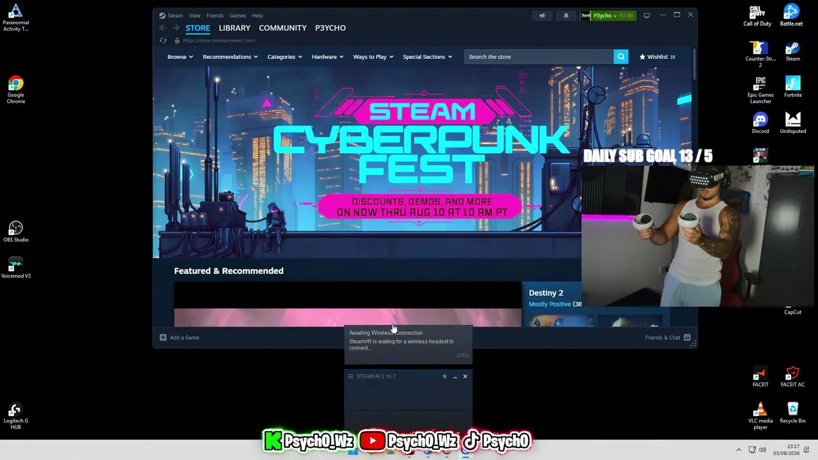This screenshot has width=818, height=460.
Task: Switch to the COMMUNITY tab
Action: pyautogui.click(x=282, y=28)
